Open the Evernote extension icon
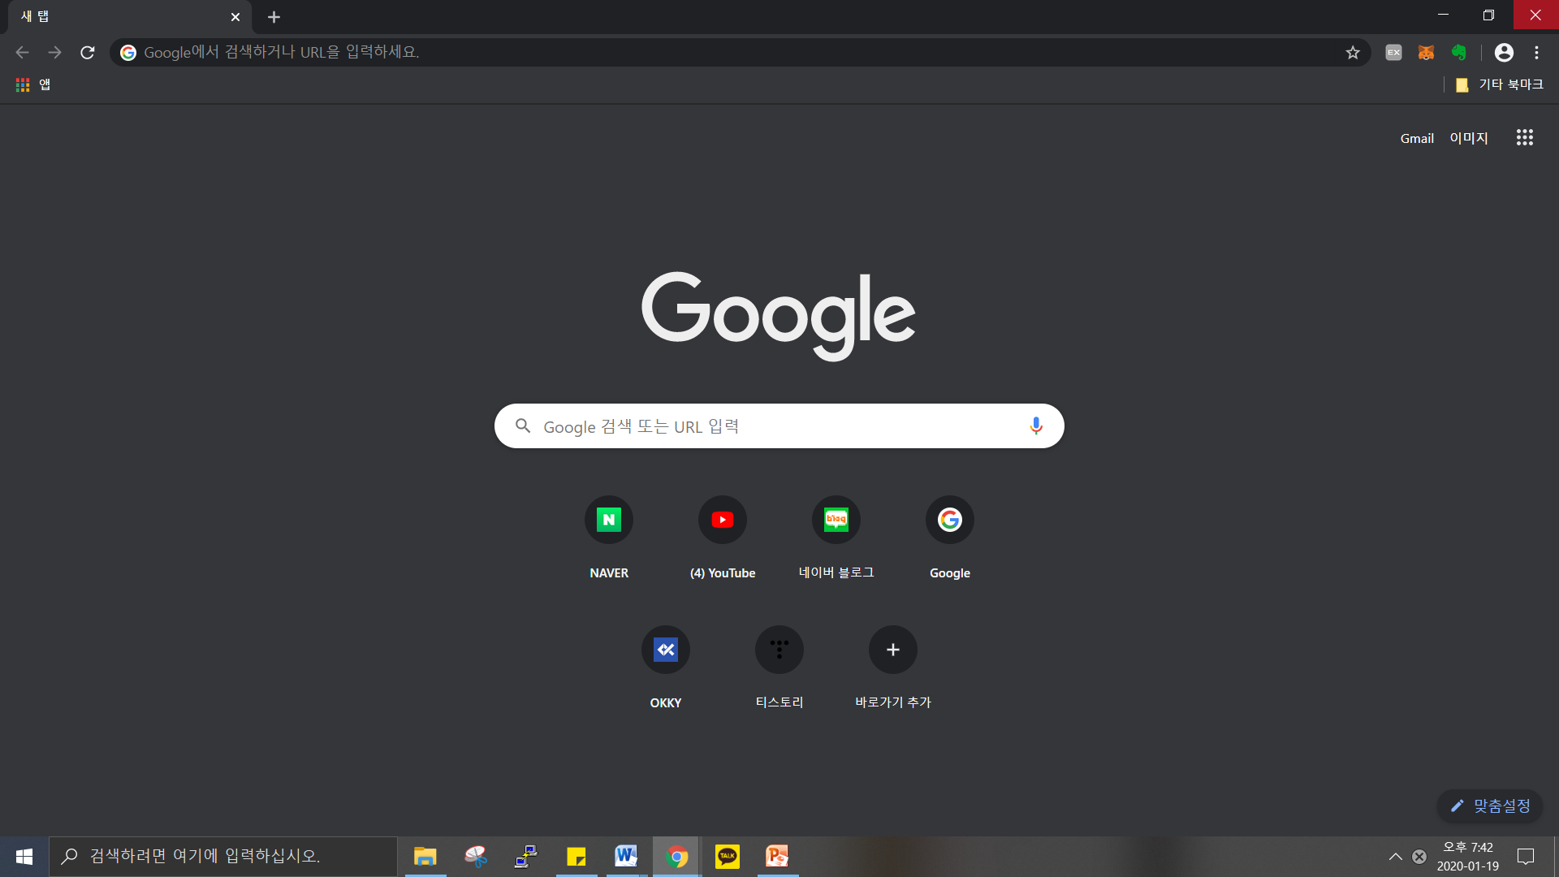Image resolution: width=1559 pixels, height=877 pixels. click(1459, 53)
